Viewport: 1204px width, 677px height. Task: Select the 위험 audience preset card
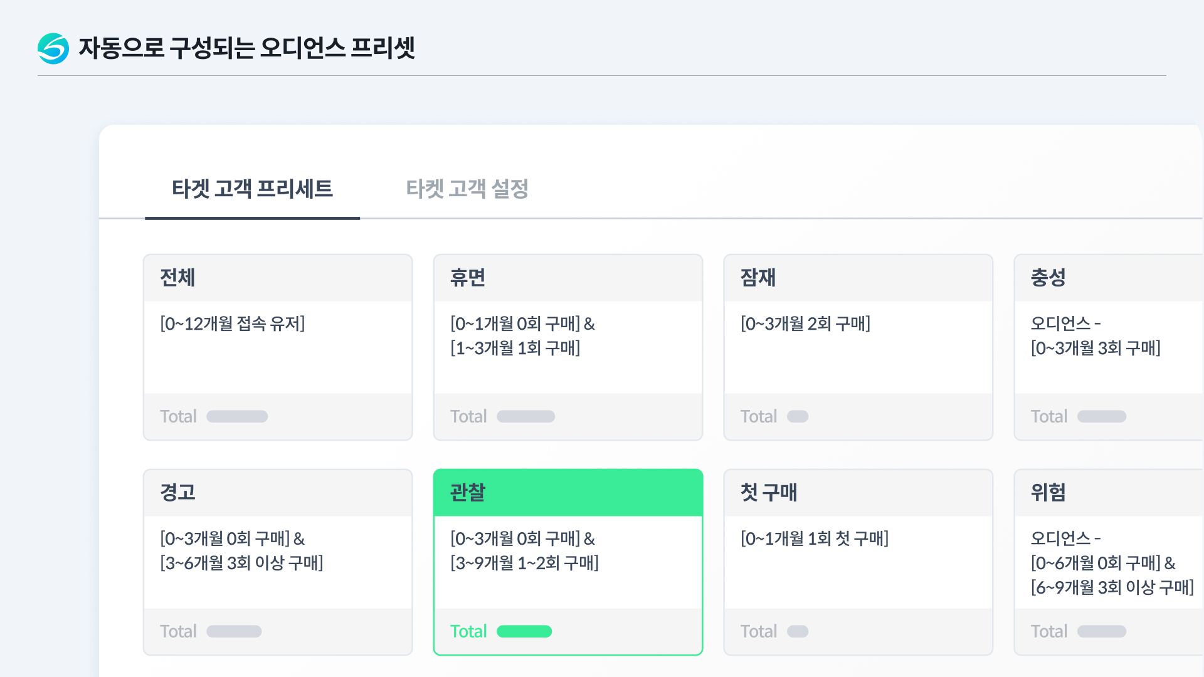pyautogui.click(x=1109, y=562)
